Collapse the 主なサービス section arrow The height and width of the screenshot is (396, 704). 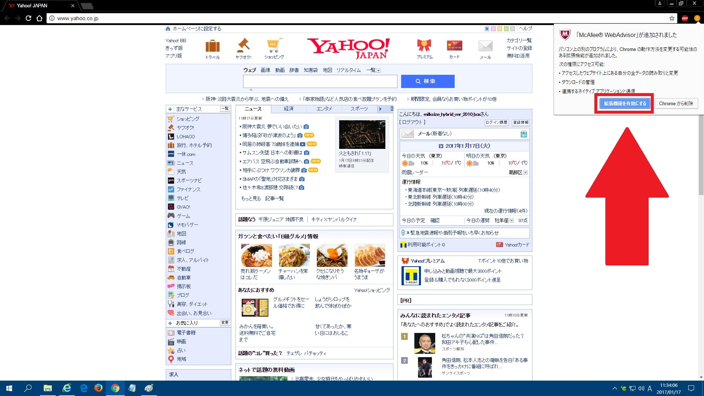pyautogui.click(x=170, y=109)
